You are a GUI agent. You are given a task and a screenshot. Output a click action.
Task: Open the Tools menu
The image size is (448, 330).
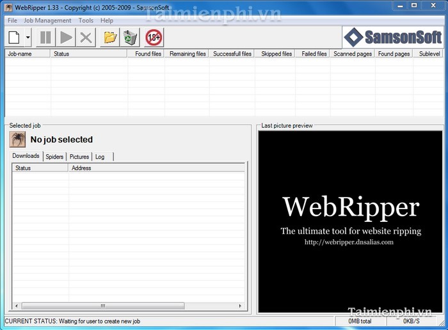pyautogui.click(x=86, y=20)
